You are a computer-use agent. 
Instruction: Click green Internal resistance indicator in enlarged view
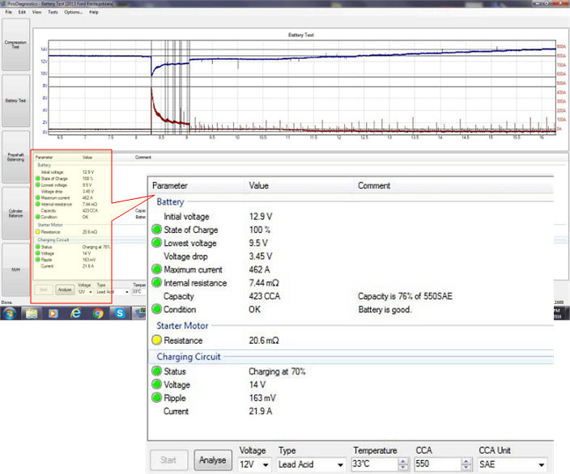(156, 282)
